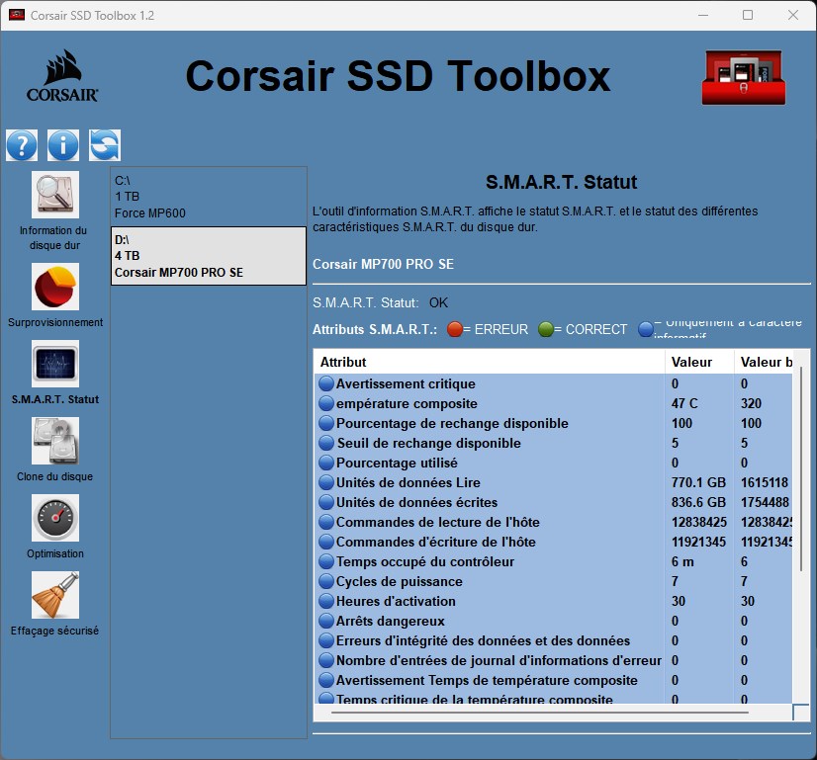Click the 320 raw temperature value

pos(751,403)
